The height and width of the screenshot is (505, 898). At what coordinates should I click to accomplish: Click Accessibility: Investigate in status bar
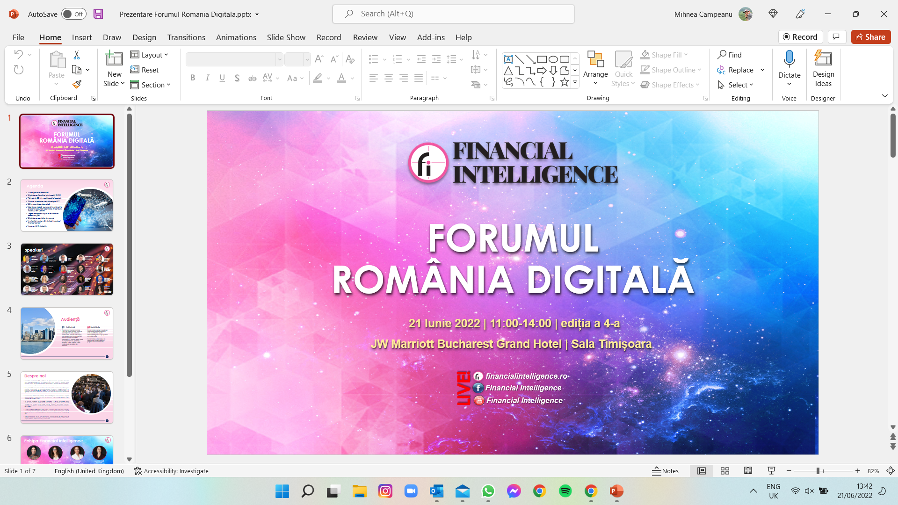[171, 471]
